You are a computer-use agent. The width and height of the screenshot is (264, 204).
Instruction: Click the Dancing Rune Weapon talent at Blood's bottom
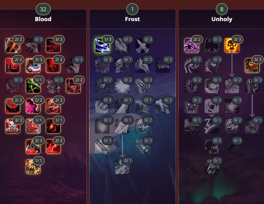coord(33,167)
